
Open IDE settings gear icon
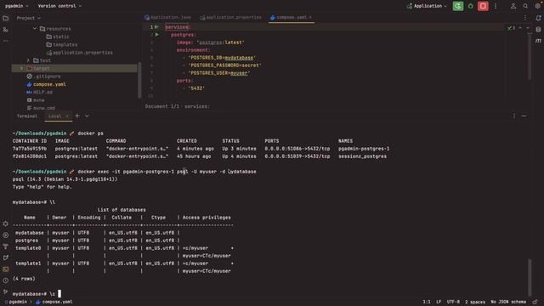pos(538,6)
